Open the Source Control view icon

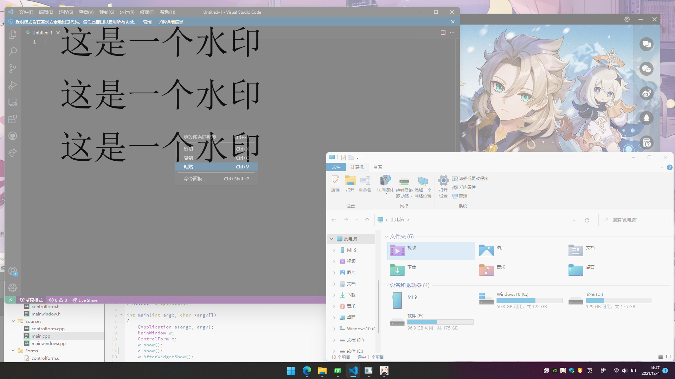pos(13,68)
